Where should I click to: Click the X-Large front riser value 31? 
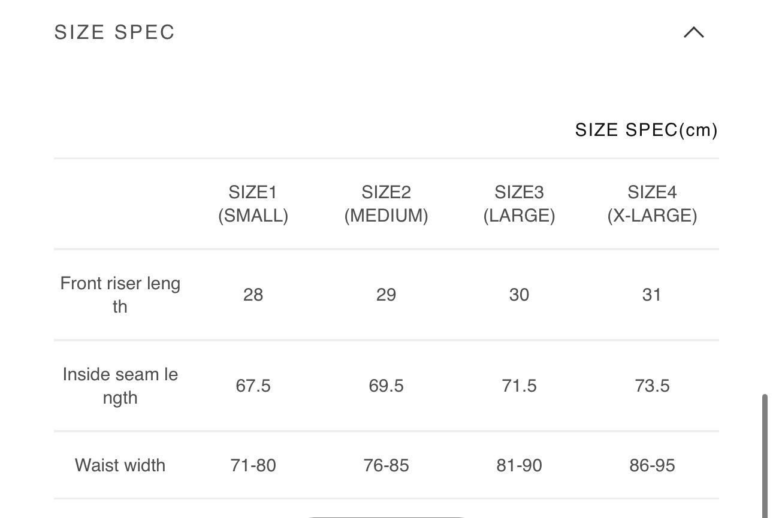[x=651, y=295]
